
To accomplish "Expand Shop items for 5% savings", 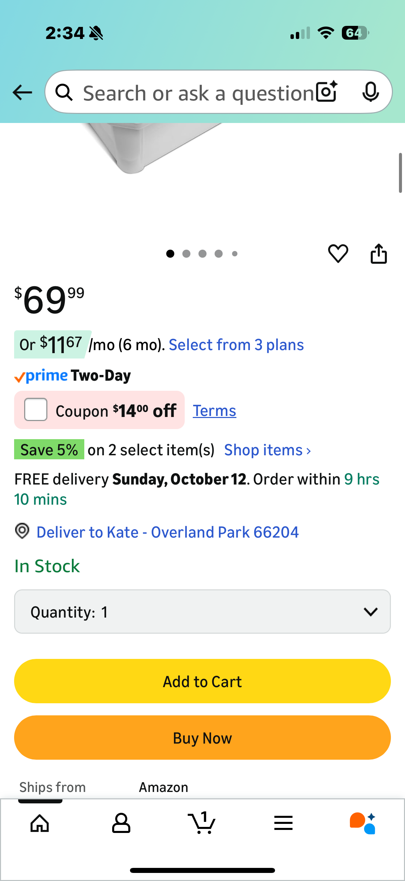I will (268, 450).
